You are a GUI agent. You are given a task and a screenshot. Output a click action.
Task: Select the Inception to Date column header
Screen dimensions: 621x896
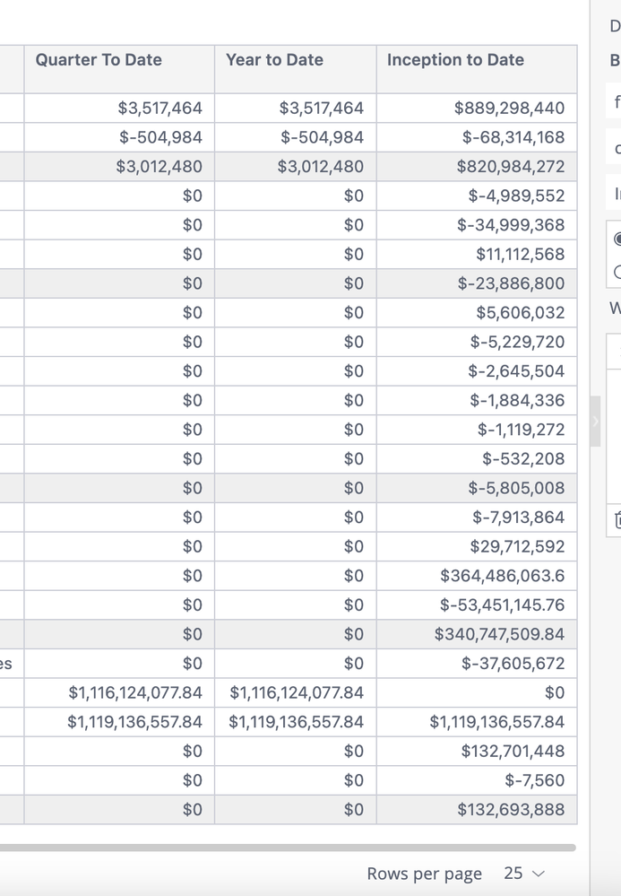tap(455, 60)
